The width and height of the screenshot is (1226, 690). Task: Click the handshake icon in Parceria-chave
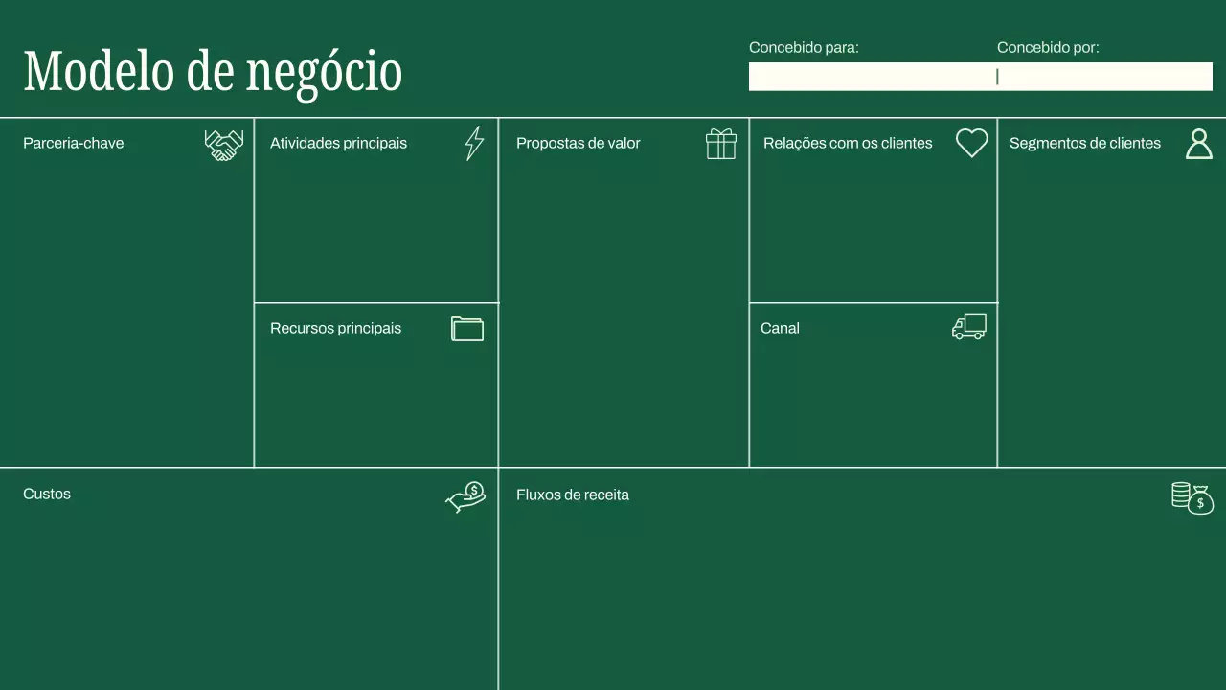[224, 145]
